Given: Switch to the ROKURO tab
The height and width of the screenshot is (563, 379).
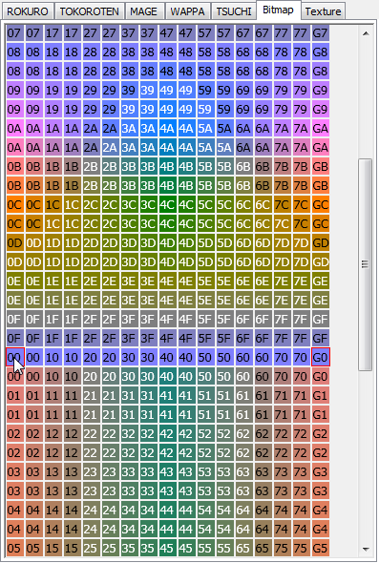Looking at the screenshot, I should pyautogui.click(x=28, y=11).
